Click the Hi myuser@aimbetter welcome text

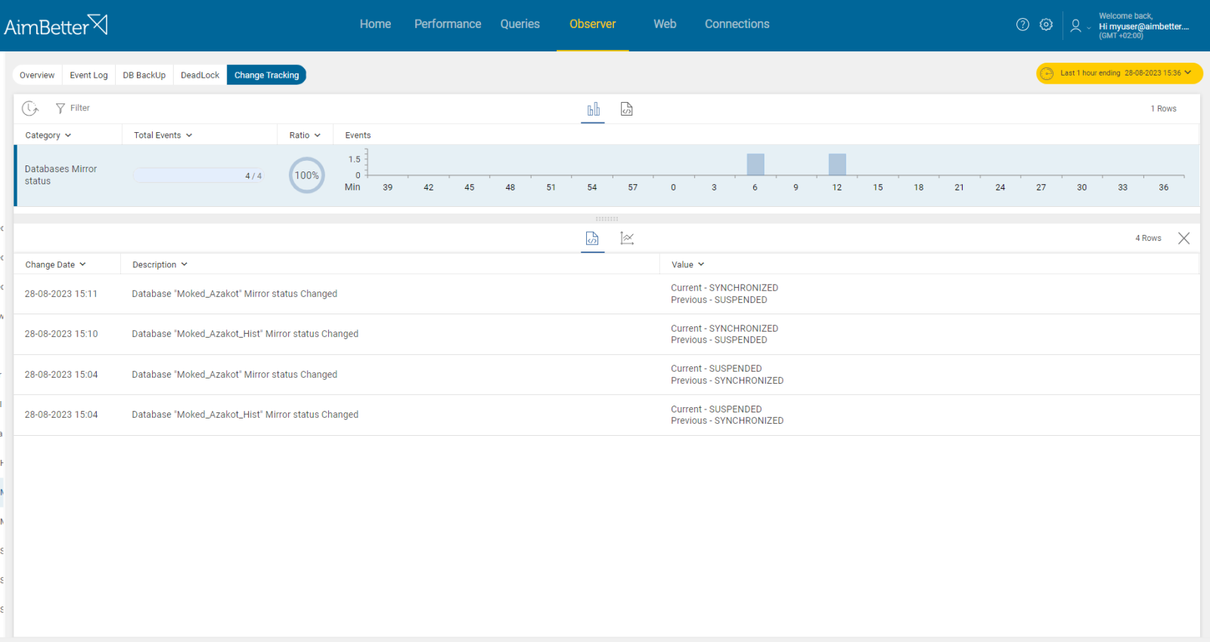click(x=1143, y=26)
